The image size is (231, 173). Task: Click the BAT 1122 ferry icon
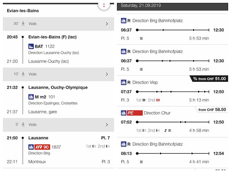pyautogui.click(x=31, y=46)
